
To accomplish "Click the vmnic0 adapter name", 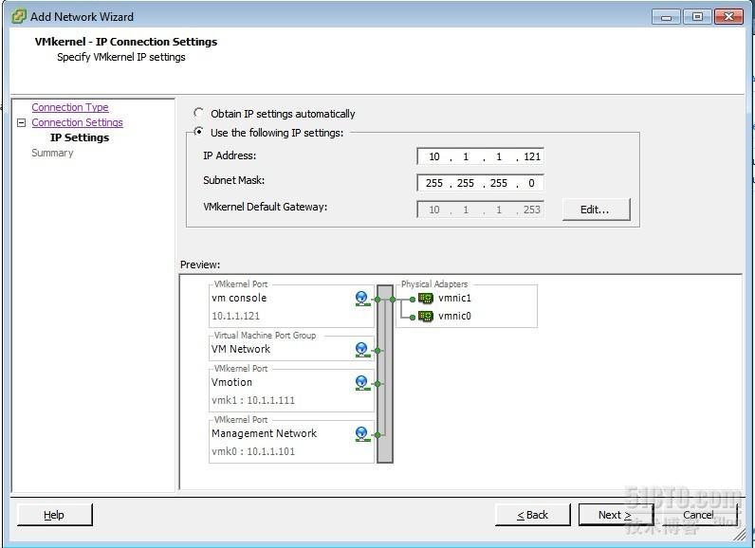I will coord(454,316).
